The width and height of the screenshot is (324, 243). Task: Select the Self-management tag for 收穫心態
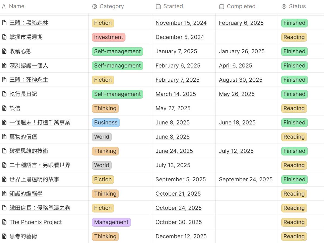[117, 51]
